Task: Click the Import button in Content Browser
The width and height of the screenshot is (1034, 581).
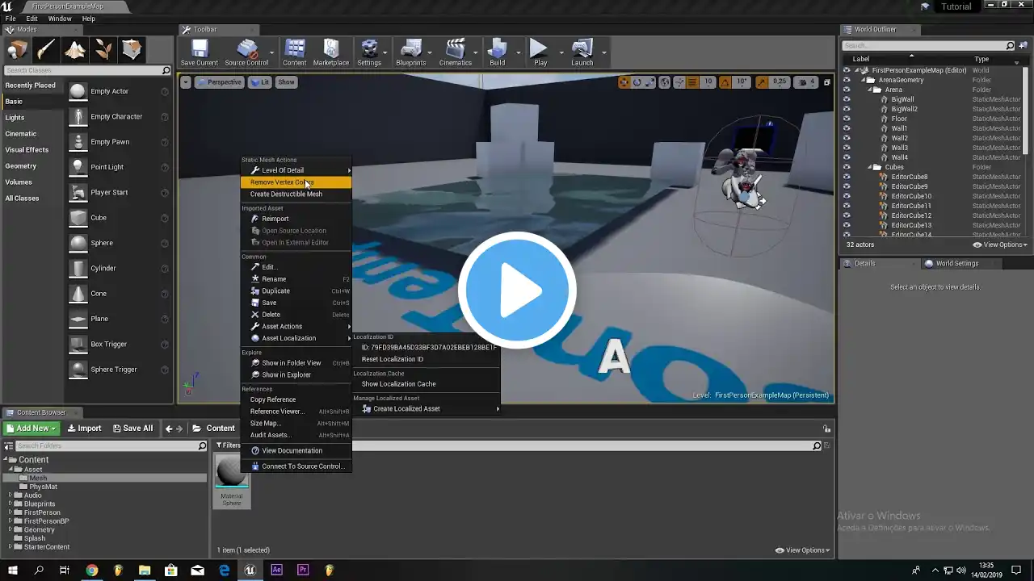Action: click(84, 428)
